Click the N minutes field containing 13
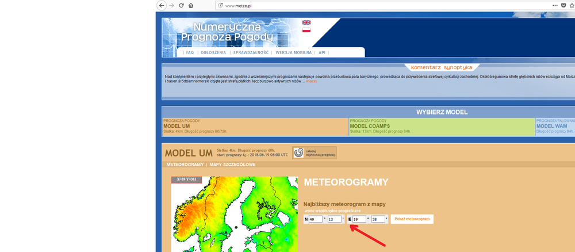This screenshot has height=252, width=575. [335, 219]
